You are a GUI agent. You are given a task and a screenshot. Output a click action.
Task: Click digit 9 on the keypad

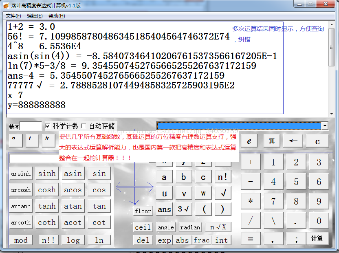(319, 201)
